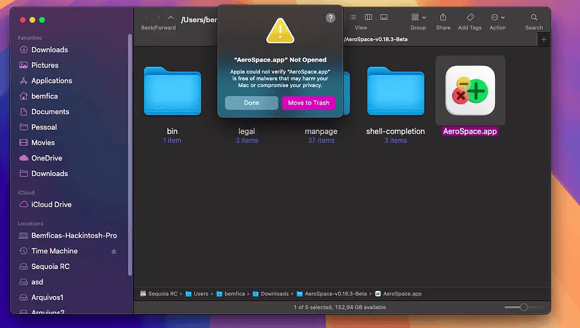Click the help question mark in dialog
This screenshot has height=328, width=580.
coord(331,18)
